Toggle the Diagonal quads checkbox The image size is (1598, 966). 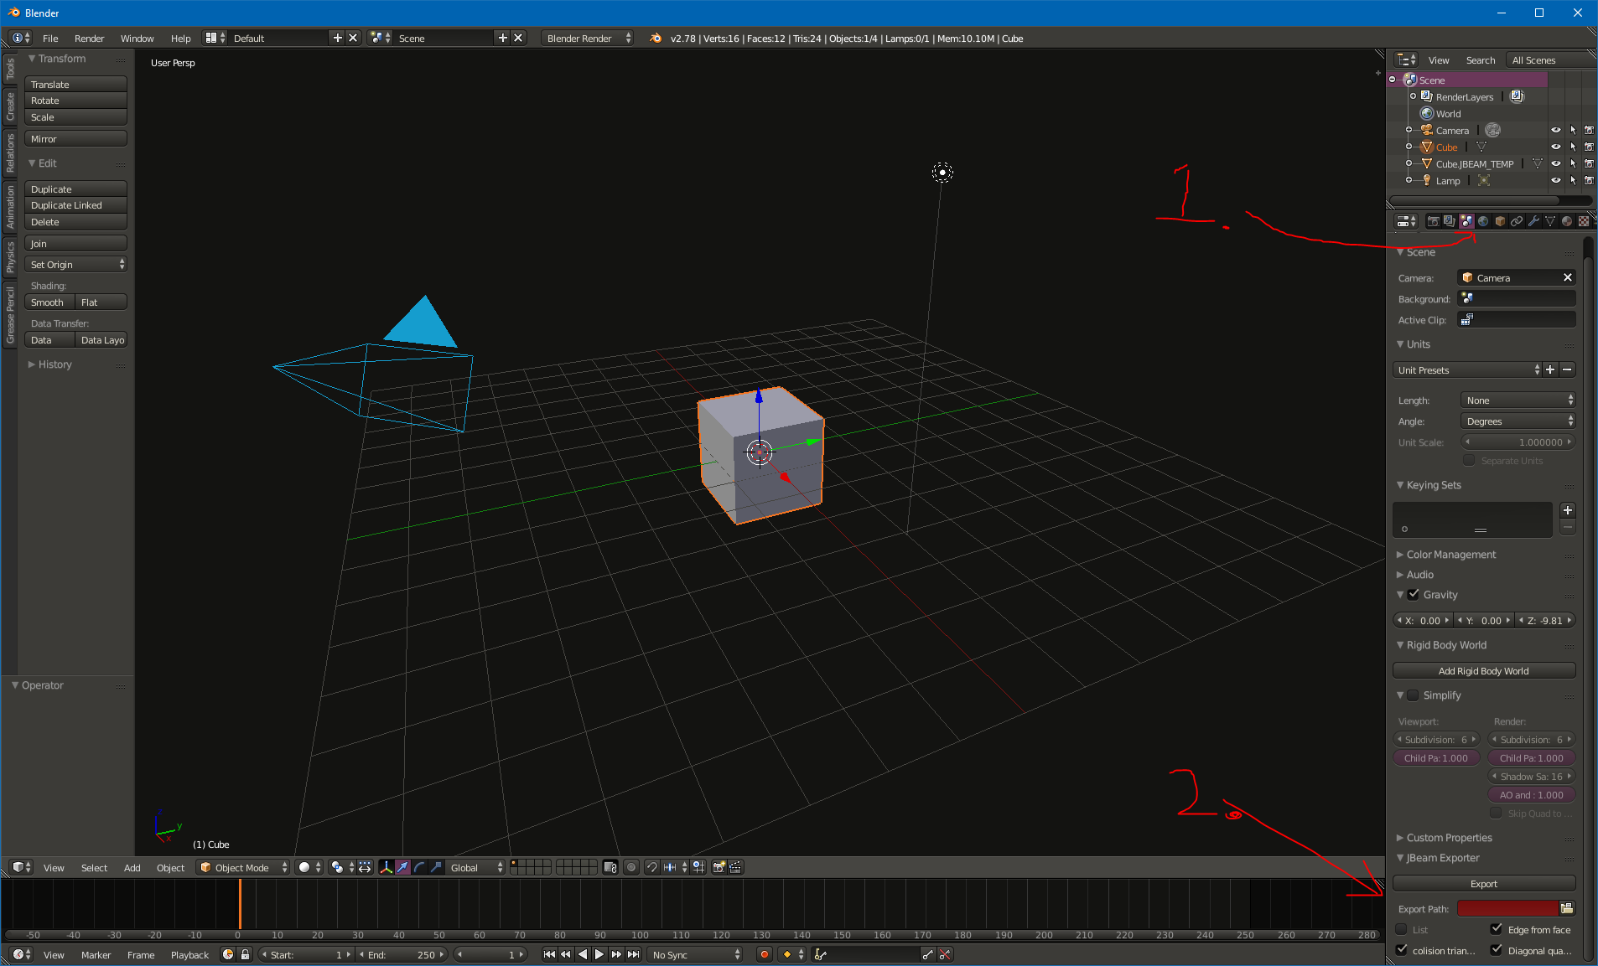[x=1497, y=949]
